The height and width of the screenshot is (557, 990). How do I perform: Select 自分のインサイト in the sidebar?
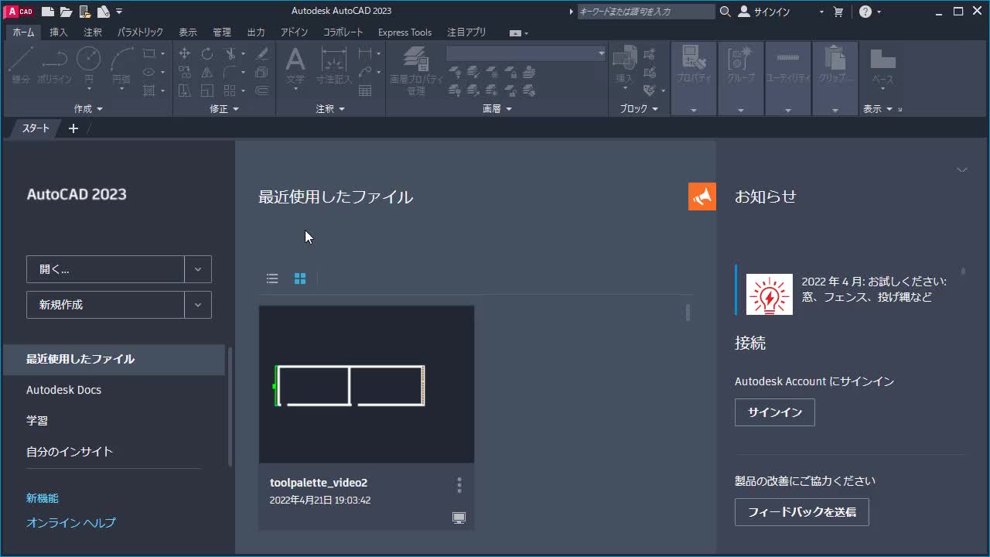coord(70,452)
